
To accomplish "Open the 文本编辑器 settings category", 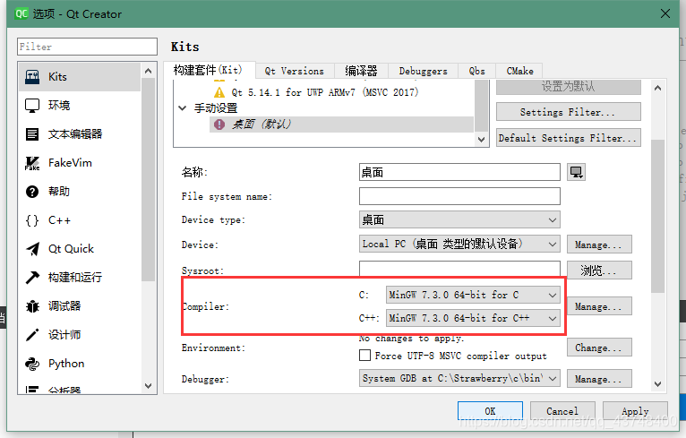I will [80, 133].
